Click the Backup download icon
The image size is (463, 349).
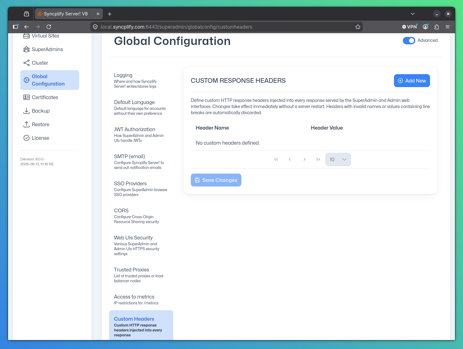coord(27,111)
